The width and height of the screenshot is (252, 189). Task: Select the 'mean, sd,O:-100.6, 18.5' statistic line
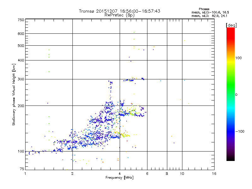pos(210,12)
